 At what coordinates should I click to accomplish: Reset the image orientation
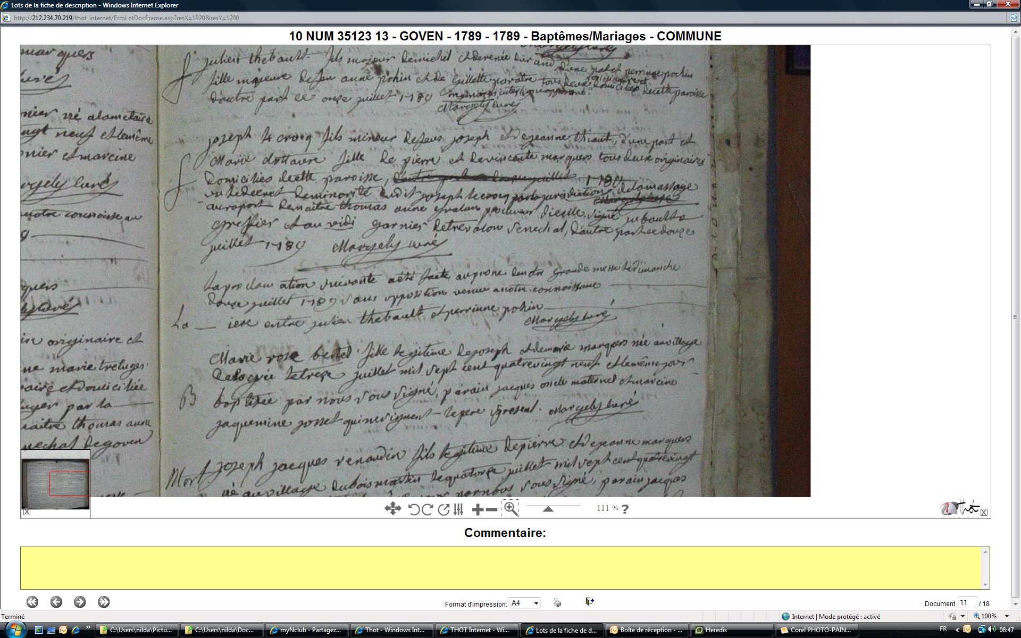pyautogui.click(x=443, y=509)
